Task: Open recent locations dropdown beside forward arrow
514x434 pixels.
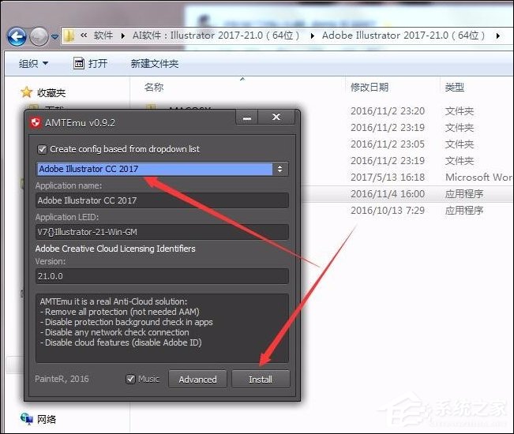Action: 54,37
